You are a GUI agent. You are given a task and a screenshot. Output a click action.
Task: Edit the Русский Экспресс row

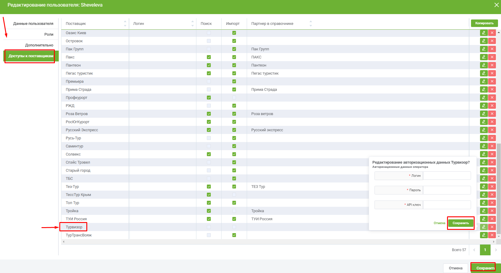[484, 130]
